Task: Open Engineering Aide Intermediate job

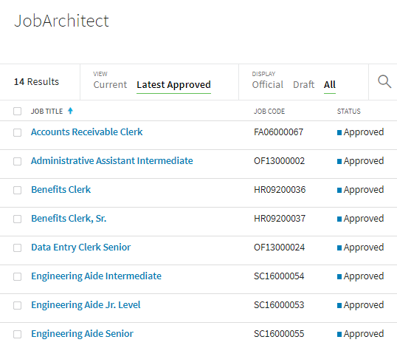Action: tap(96, 276)
